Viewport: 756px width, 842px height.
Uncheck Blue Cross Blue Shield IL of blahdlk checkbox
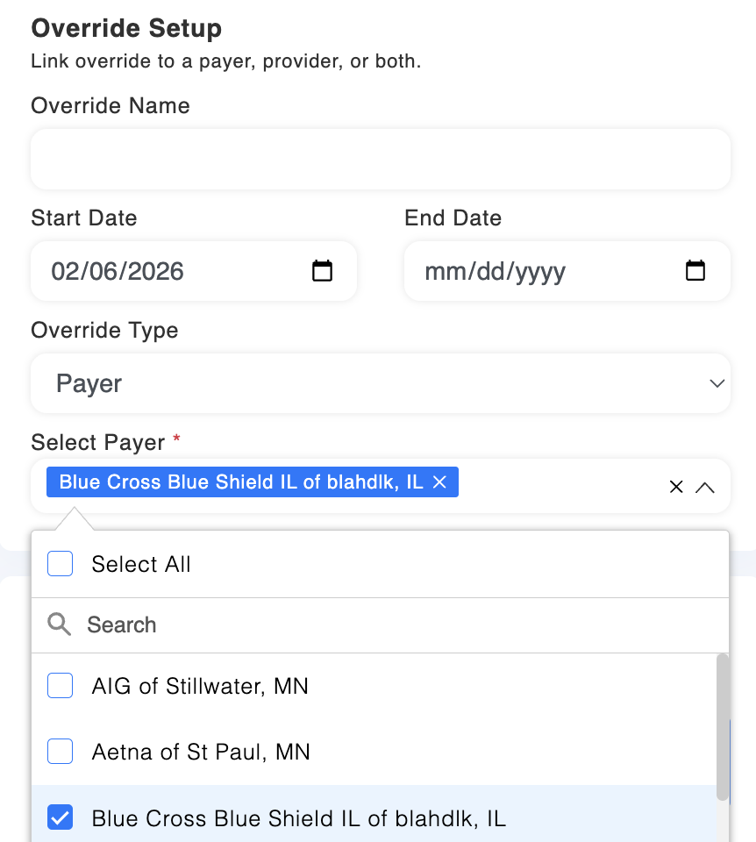(61, 817)
